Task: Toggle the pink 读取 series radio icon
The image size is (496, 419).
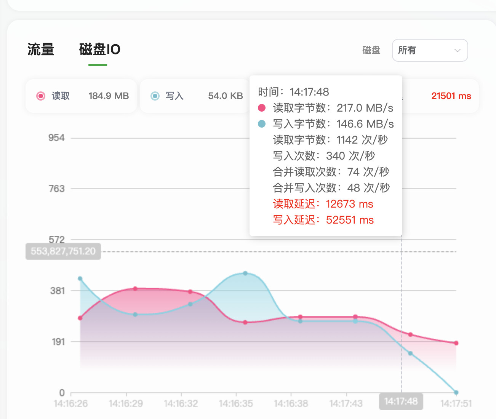Action: (x=41, y=96)
